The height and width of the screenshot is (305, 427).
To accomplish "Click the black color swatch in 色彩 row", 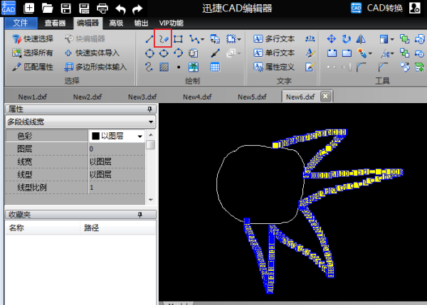I will pyautogui.click(x=95, y=136).
